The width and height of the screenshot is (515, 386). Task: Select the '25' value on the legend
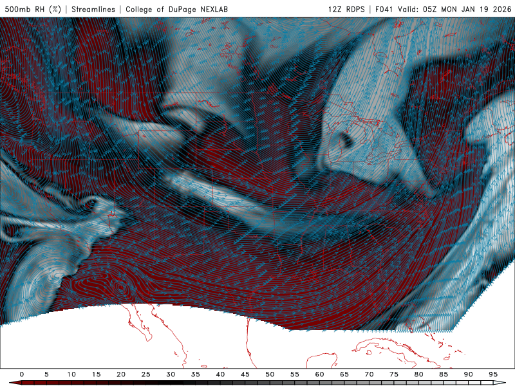pos(146,374)
